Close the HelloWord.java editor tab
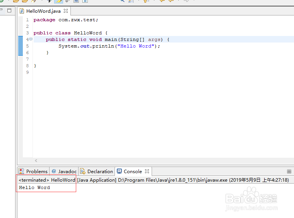Screen dimensions: 294x218 (x=66, y=11)
